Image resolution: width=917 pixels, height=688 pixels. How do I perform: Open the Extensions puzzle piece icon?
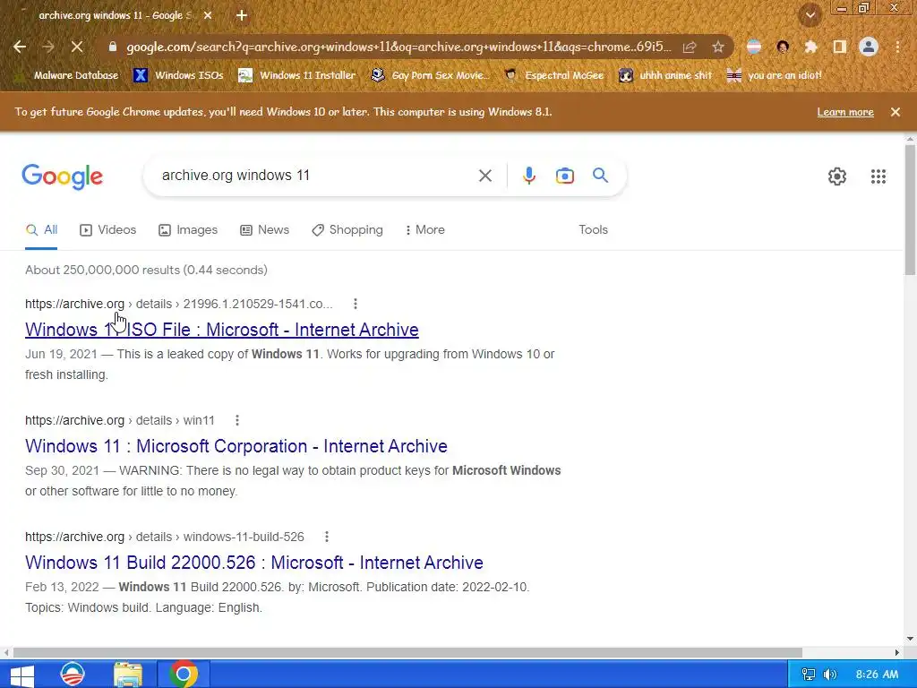pyautogui.click(x=810, y=47)
